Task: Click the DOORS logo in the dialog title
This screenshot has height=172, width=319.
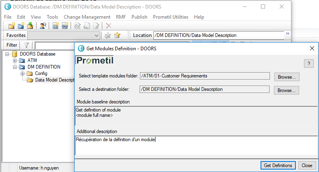Action: point(81,48)
